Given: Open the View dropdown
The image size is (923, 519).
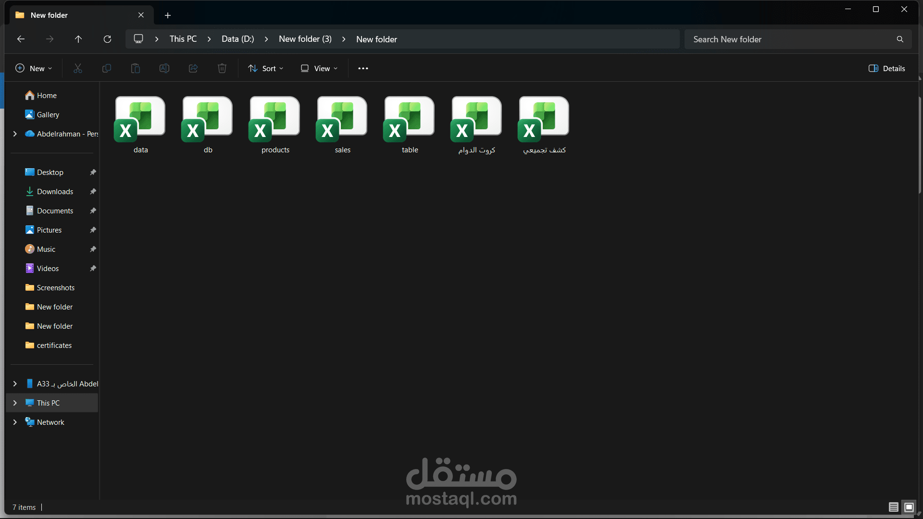Looking at the screenshot, I should (x=319, y=68).
